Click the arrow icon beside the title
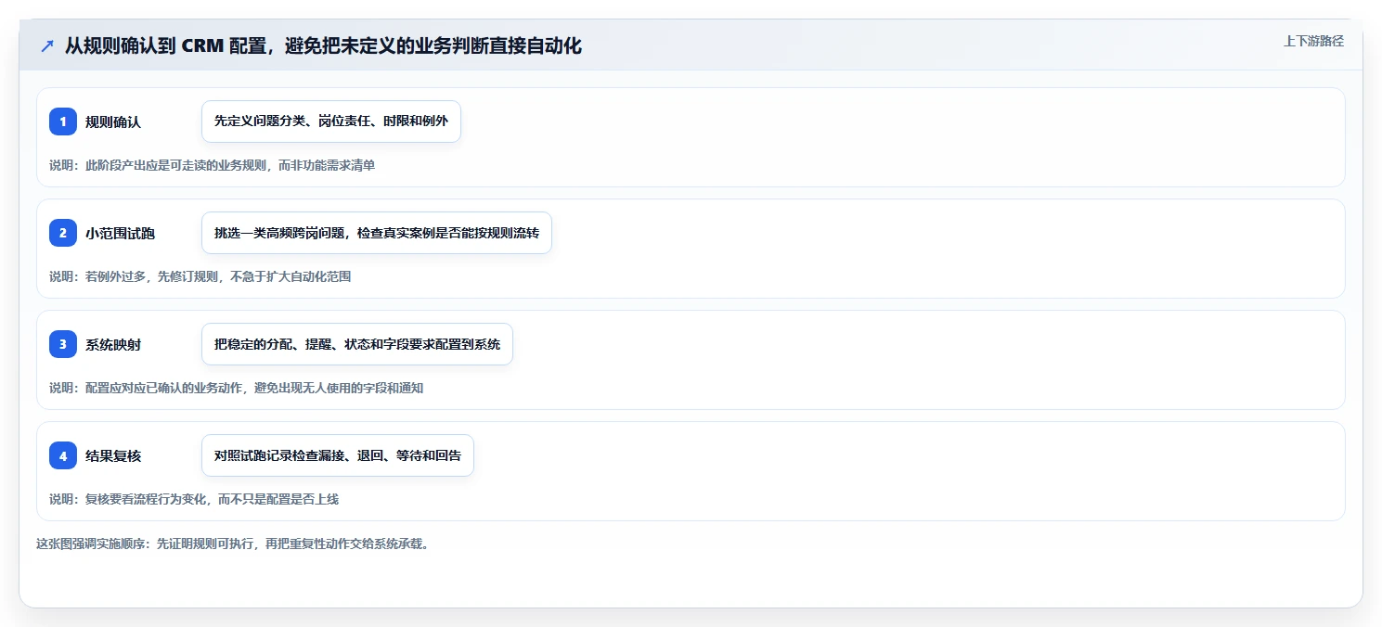This screenshot has height=627, width=1382. [x=47, y=46]
